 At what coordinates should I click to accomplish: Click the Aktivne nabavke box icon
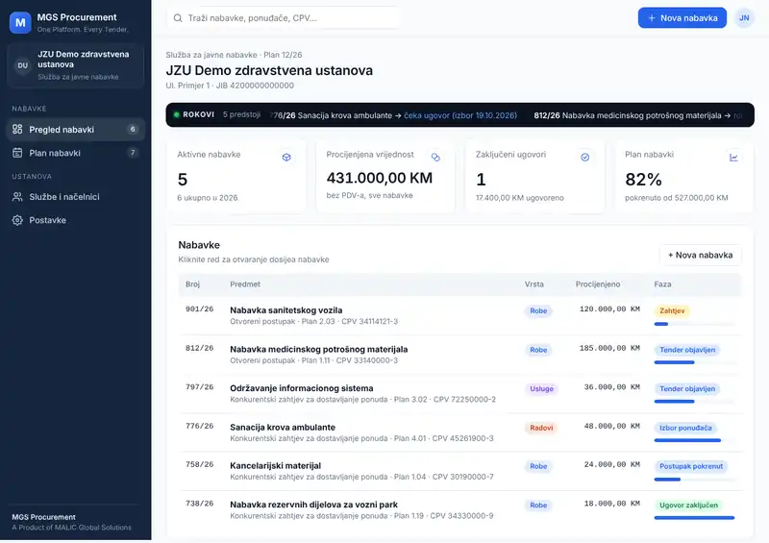[286, 157]
